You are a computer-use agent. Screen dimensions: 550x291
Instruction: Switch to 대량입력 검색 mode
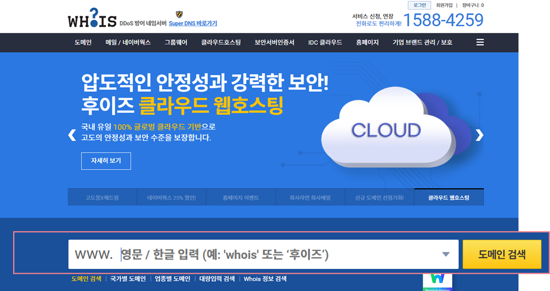[217, 279]
